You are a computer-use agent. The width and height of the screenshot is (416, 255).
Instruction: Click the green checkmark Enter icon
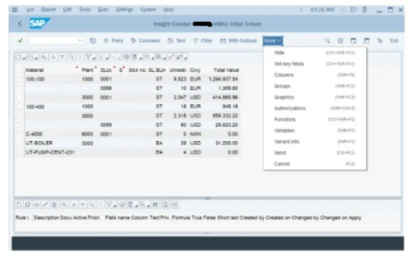[x=20, y=40]
